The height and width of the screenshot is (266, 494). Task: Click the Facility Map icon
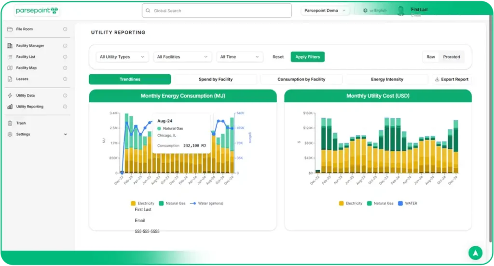coord(10,68)
